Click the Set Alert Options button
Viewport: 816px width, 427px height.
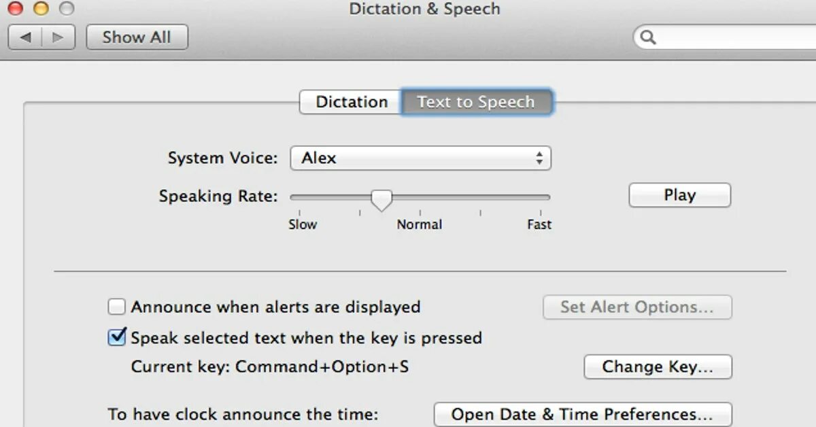click(x=636, y=307)
